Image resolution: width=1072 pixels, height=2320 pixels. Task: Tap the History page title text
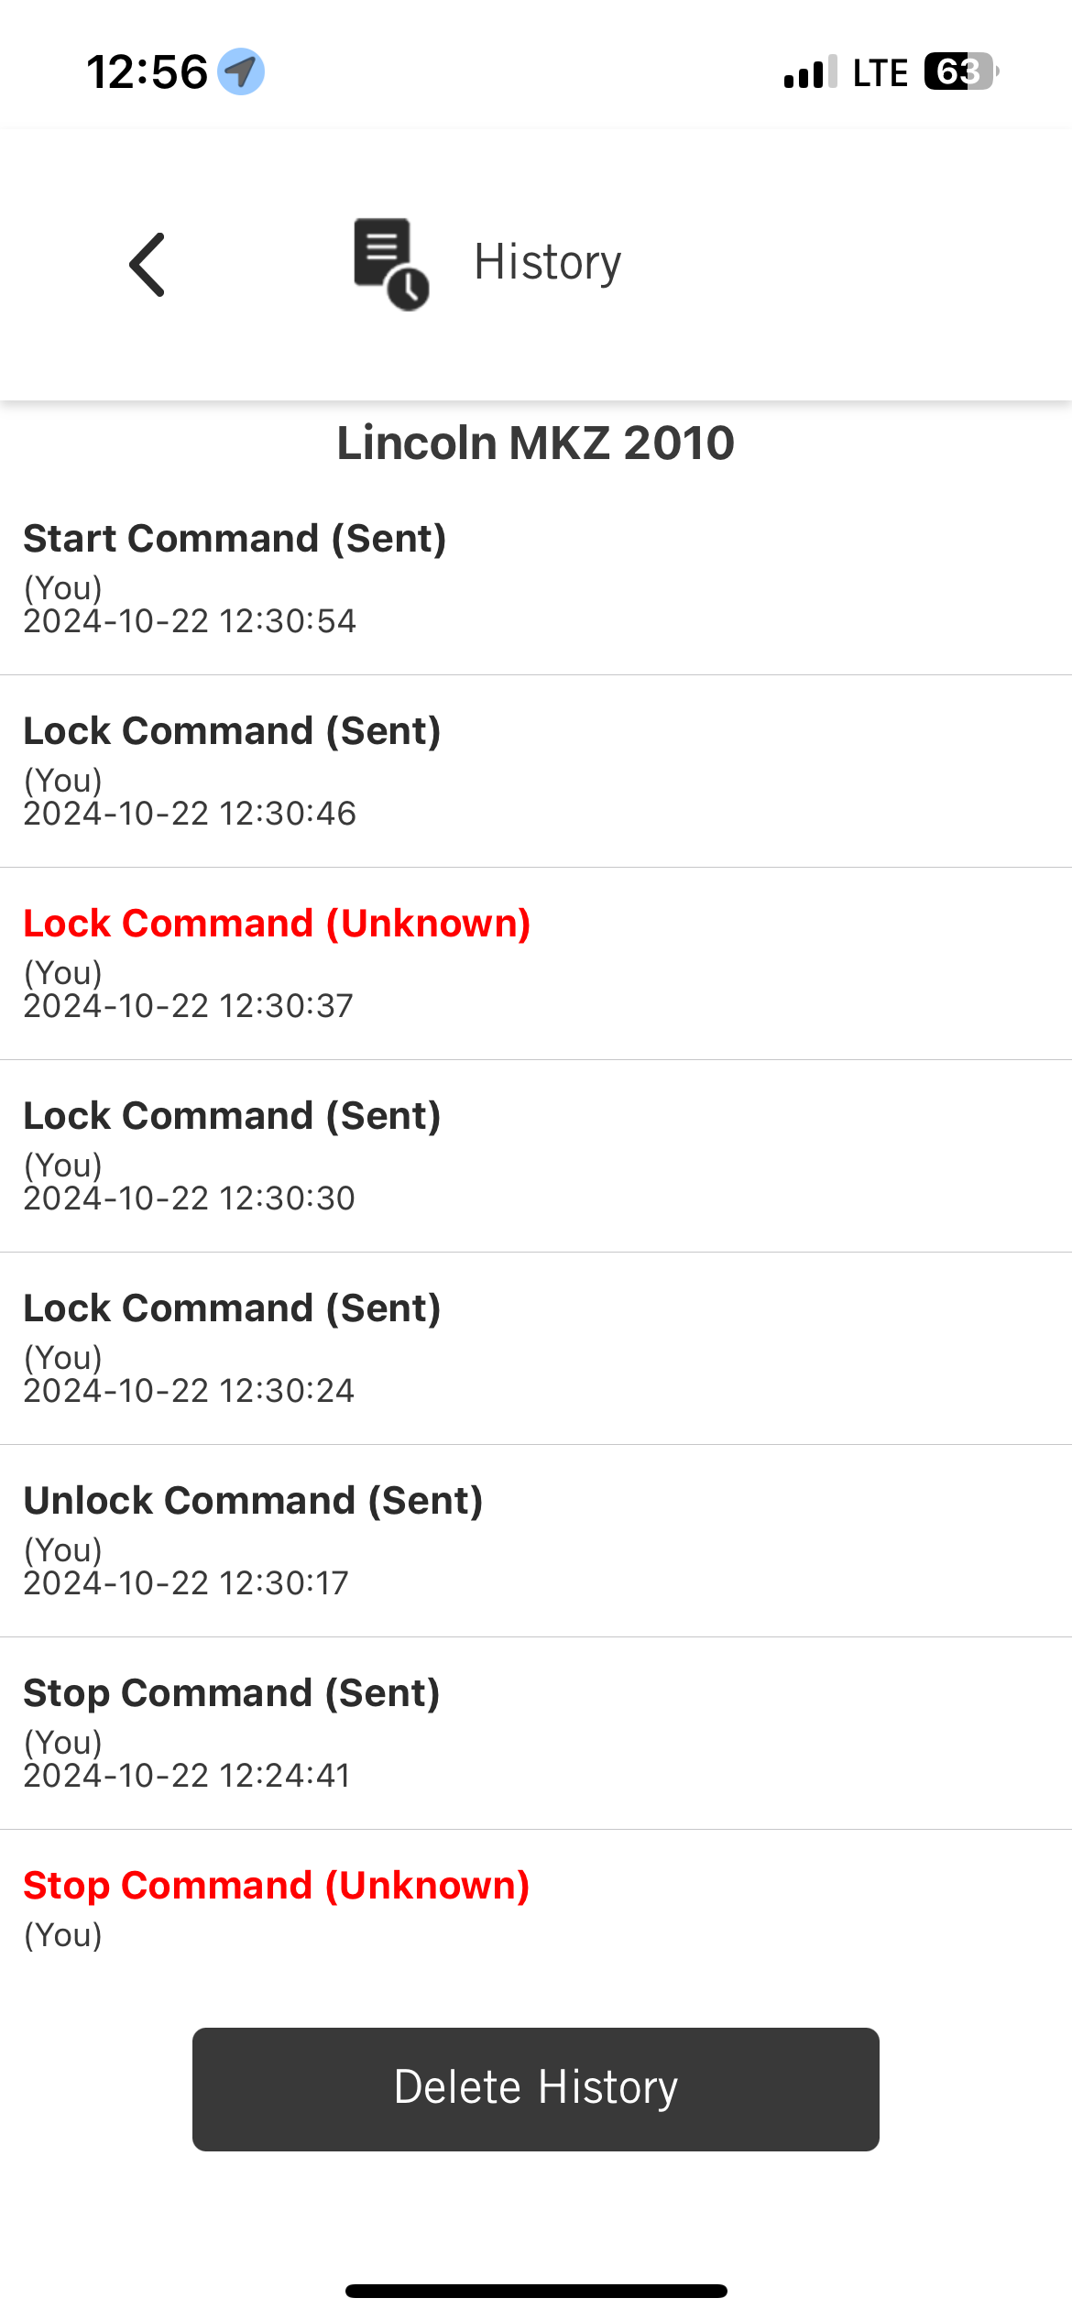coord(547,263)
